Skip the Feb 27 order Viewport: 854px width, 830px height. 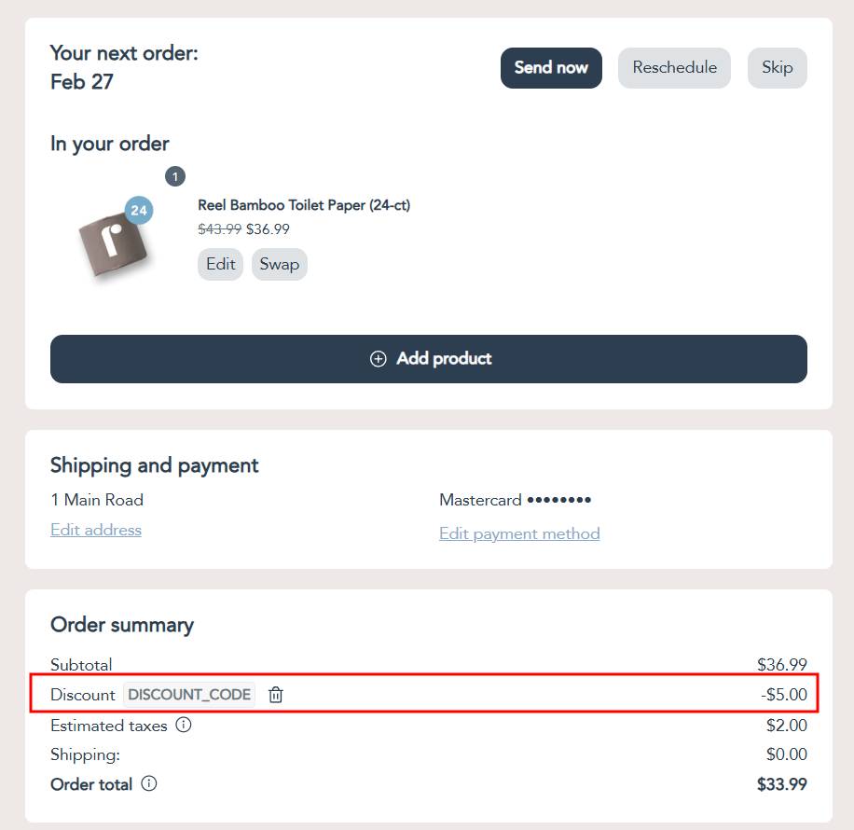tap(777, 68)
